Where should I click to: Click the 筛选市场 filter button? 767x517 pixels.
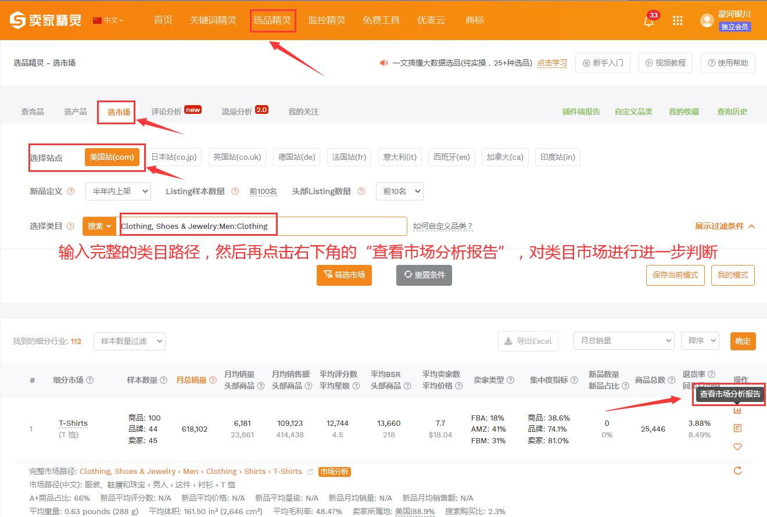point(344,275)
